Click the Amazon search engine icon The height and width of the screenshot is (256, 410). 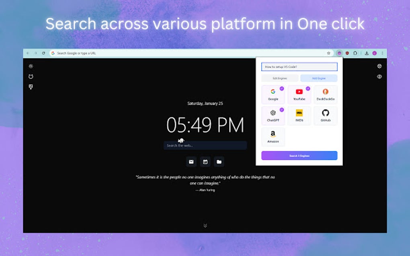[273, 137]
